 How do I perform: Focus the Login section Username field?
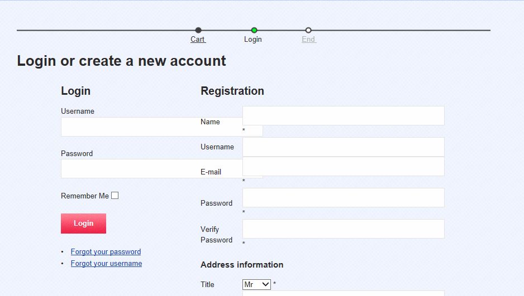[128, 127]
